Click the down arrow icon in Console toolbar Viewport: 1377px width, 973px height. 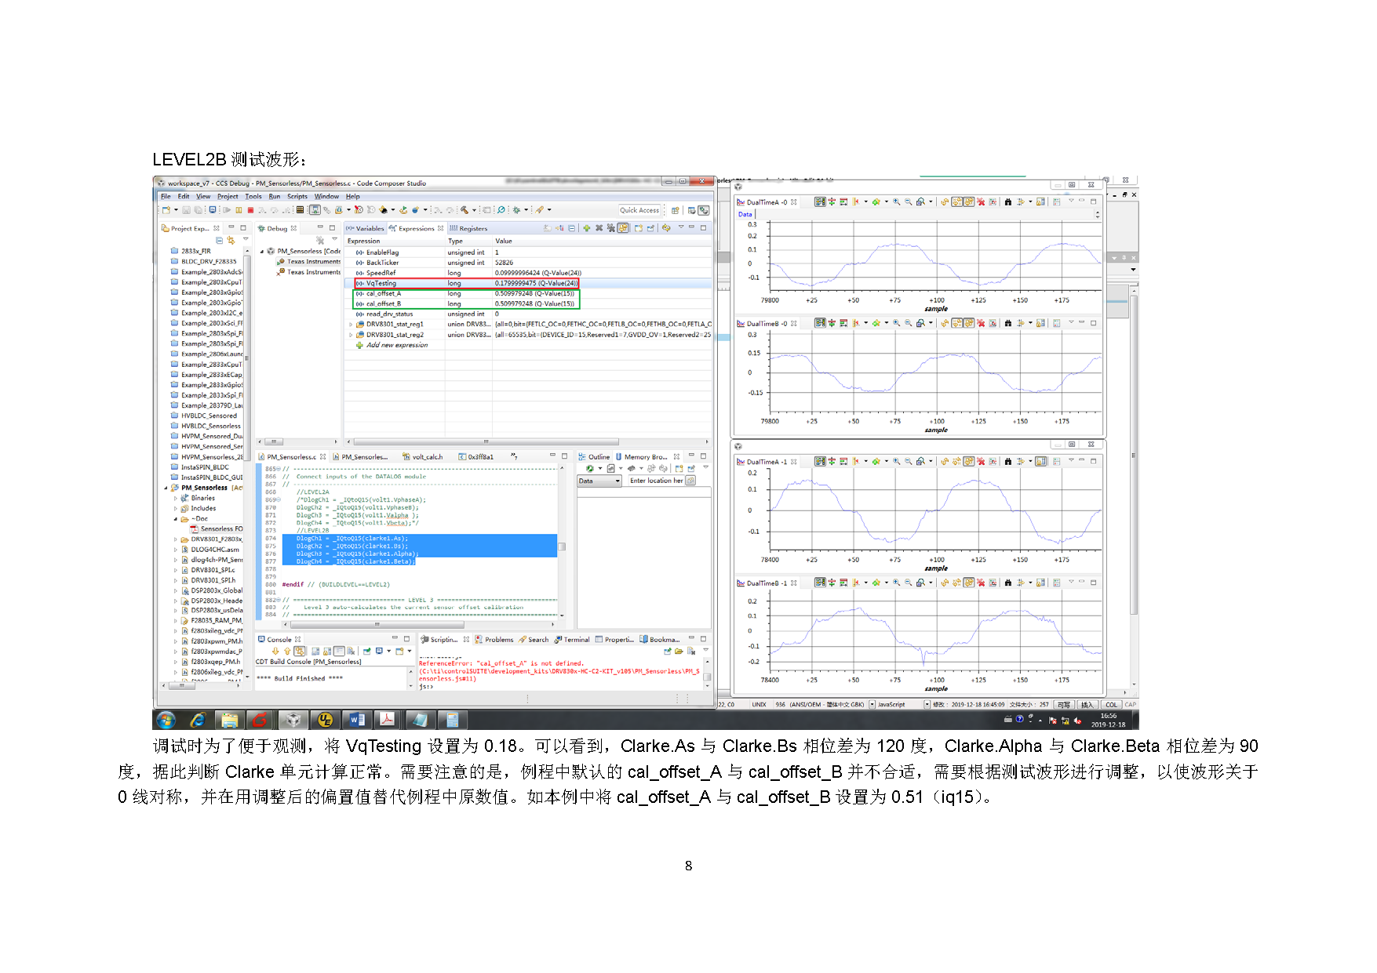[x=275, y=652]
